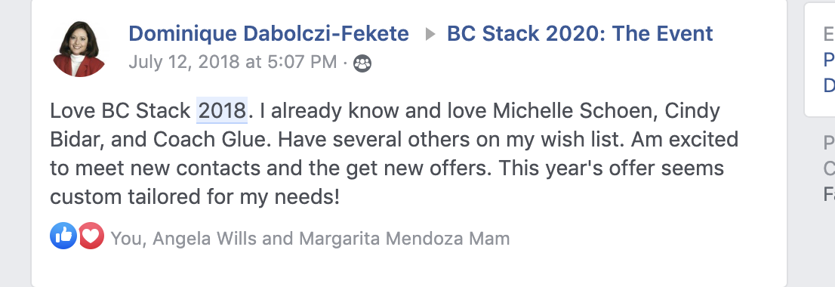This screenshot has height=287, width=835.
Task: Open Margarita Mendoza Mam in reactions list
Action: [x=404, y=238]
